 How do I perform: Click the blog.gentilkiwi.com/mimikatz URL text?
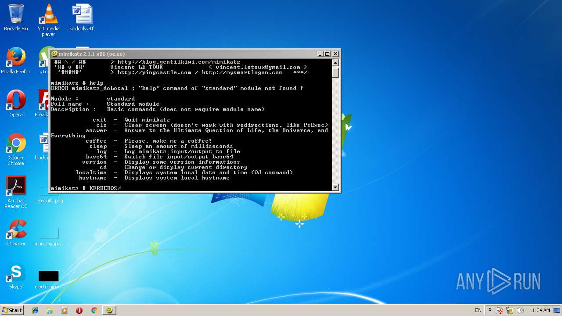pyautogui.click(x=179, y=62)
